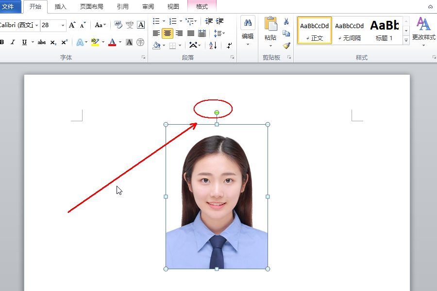This screenshot has height=291, width=437.
Task: Open the font size dropdown
Action: coord(63,25)
